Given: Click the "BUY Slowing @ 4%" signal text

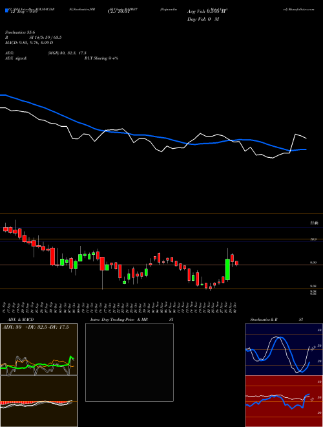Looking at the screenshot, I should (101, 58).
